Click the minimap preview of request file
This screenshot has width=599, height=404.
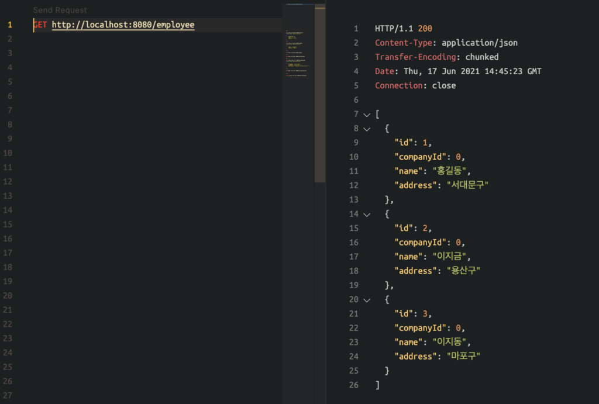coord(298,53)
